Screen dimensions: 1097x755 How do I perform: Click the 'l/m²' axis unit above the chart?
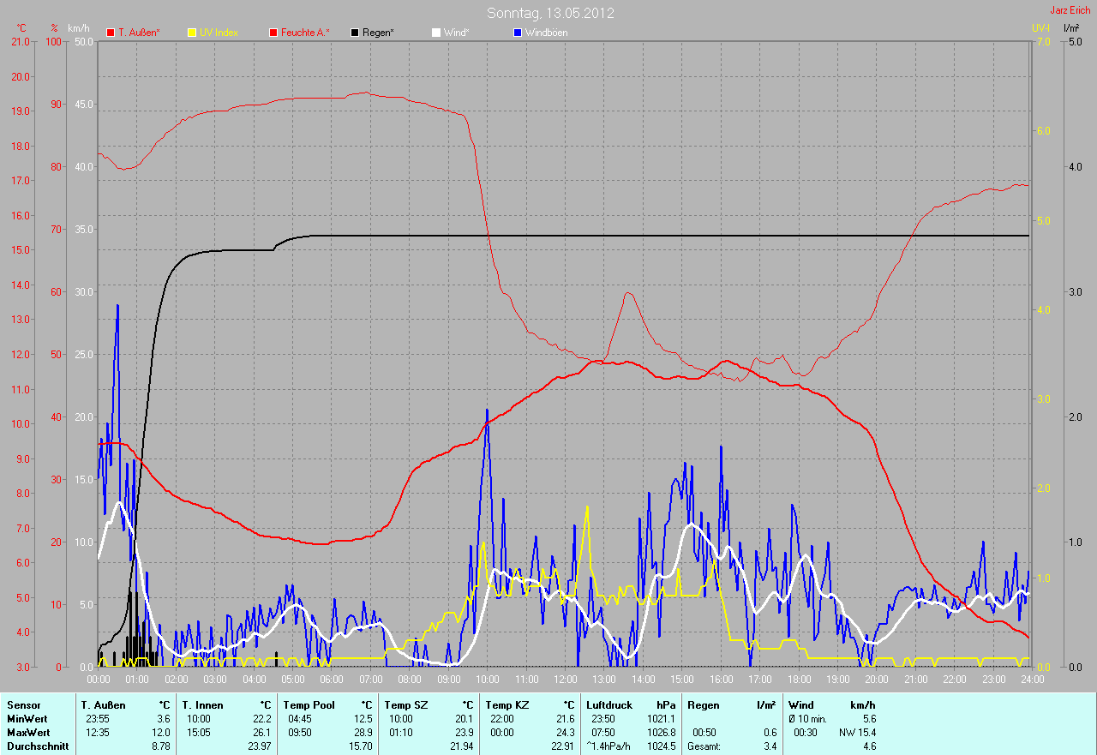[1070, 27]
